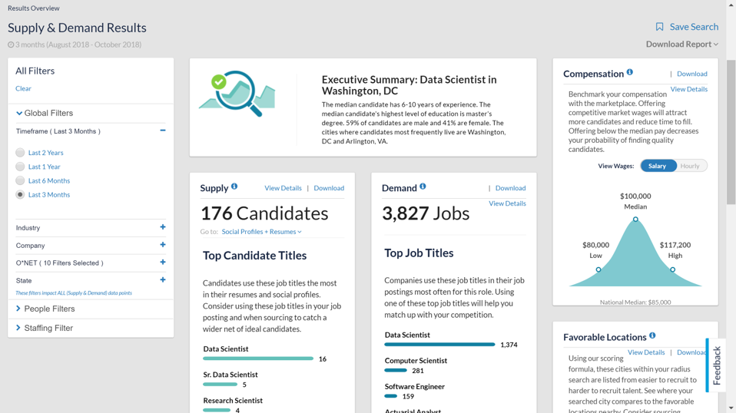Click the Favorable Locations info icon

[652, 335]
